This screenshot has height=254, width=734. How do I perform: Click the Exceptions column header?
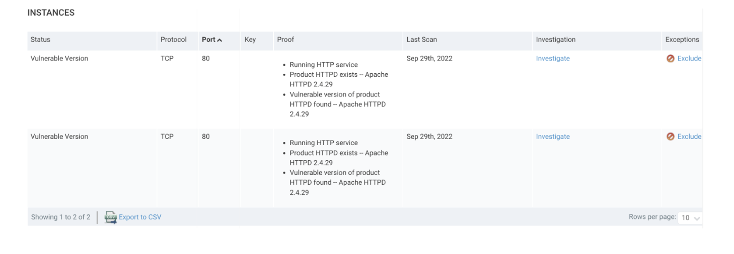tap(682, 40)
